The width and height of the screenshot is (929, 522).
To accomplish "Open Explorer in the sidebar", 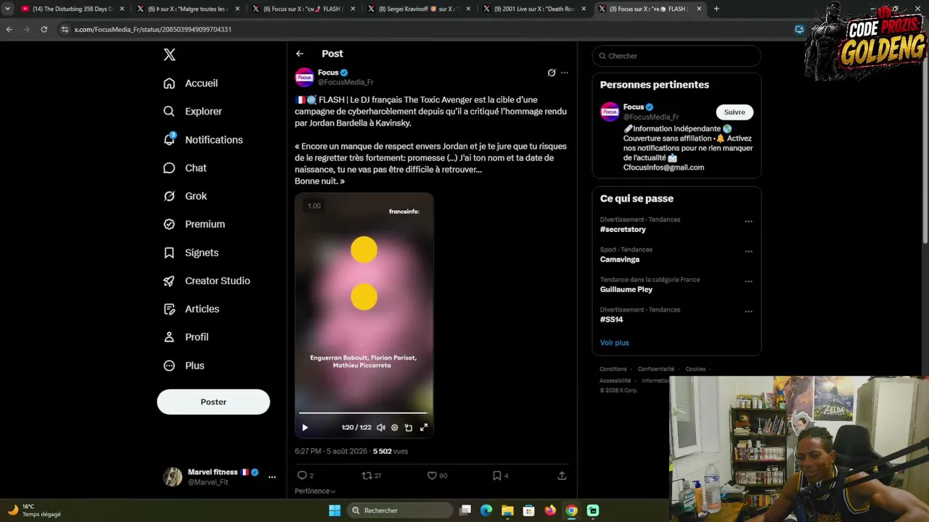I will 193,112.
